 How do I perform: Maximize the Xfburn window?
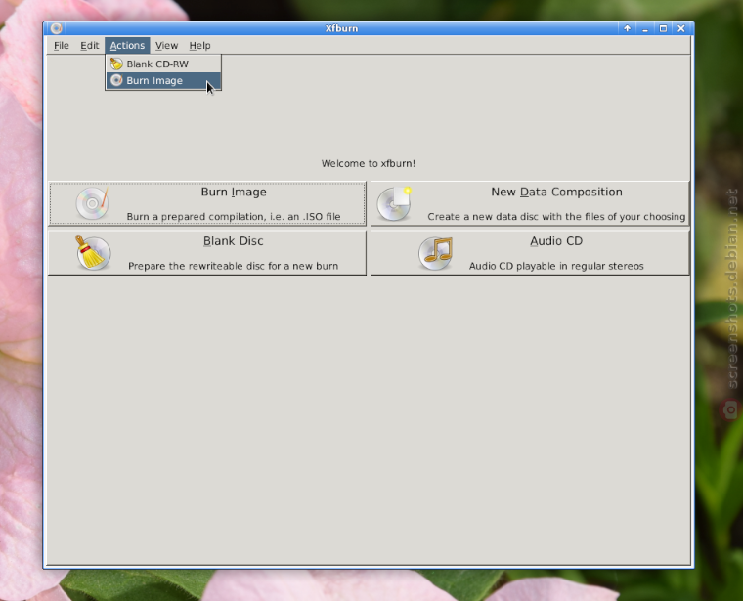(x=663, y=28)
